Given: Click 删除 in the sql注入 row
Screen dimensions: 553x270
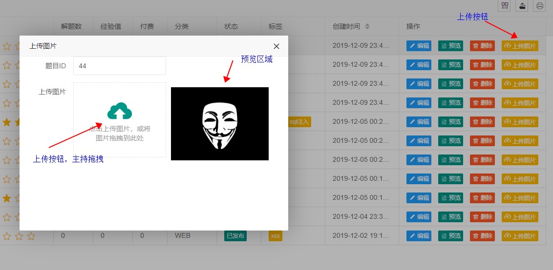Looking at the screenshot, I should coord(483,122).
